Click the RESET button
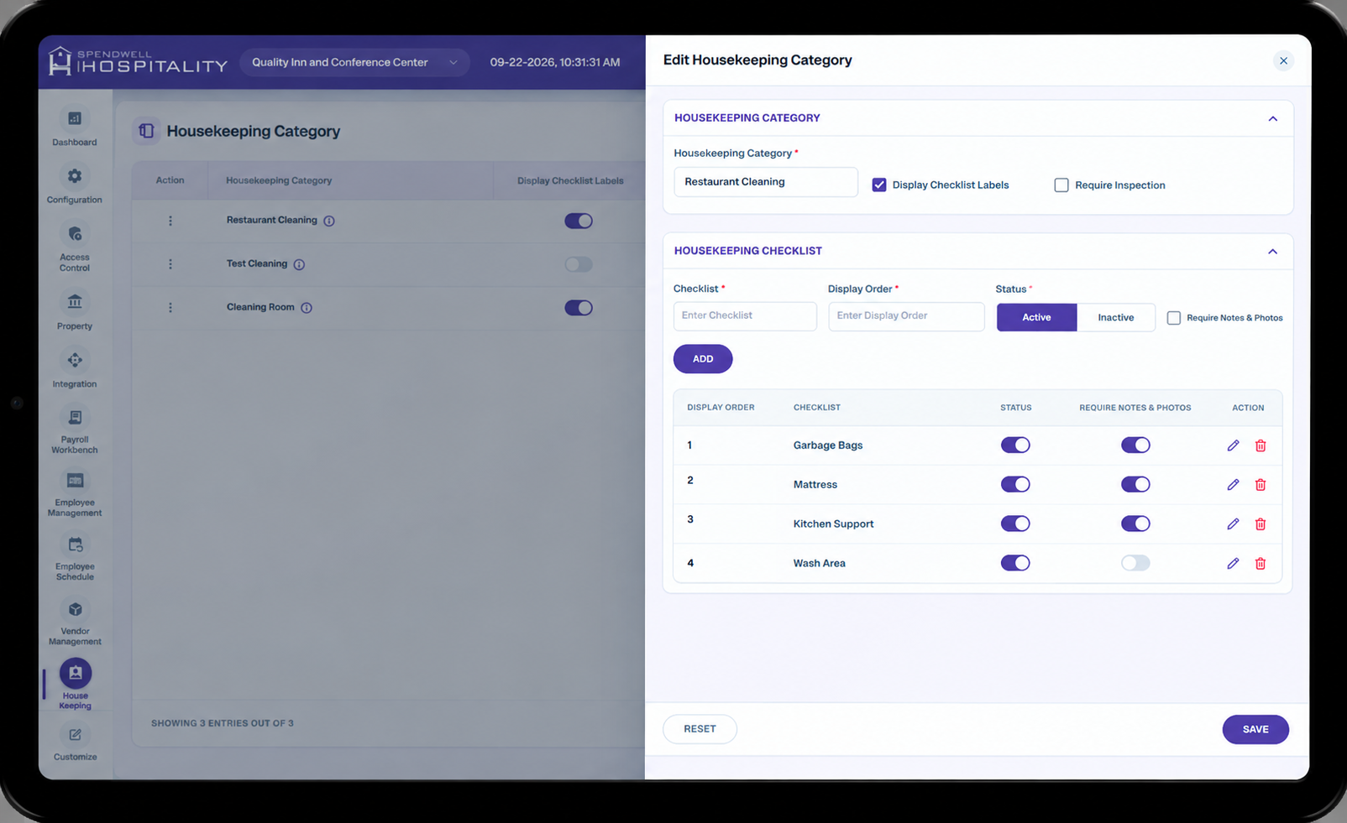The image size is (1347, 823). pyautogui.click(x=700, y=729)
